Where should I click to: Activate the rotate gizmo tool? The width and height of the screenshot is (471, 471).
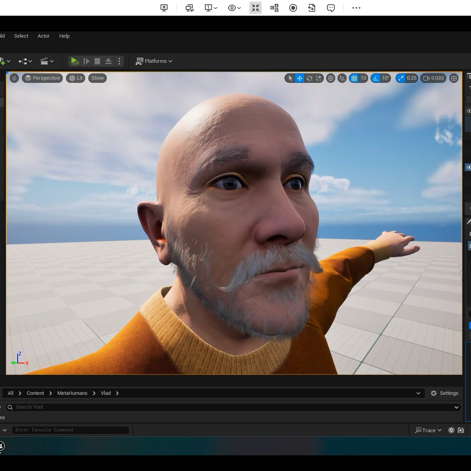pyautogui.click(x=309, y=78)
